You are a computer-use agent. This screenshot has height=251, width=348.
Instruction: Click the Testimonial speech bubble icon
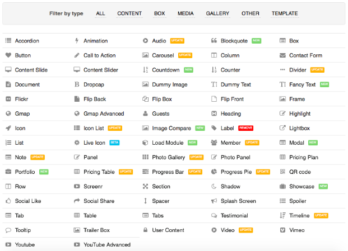tap(214, 215)
